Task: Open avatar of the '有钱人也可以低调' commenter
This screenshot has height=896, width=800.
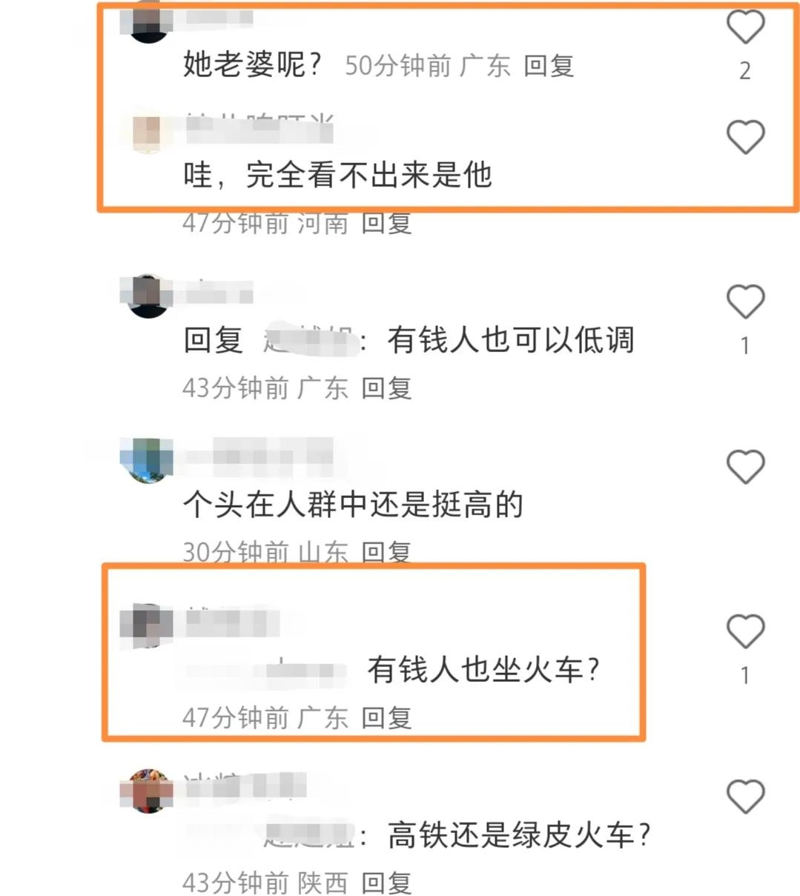Action: coord(148,296)
